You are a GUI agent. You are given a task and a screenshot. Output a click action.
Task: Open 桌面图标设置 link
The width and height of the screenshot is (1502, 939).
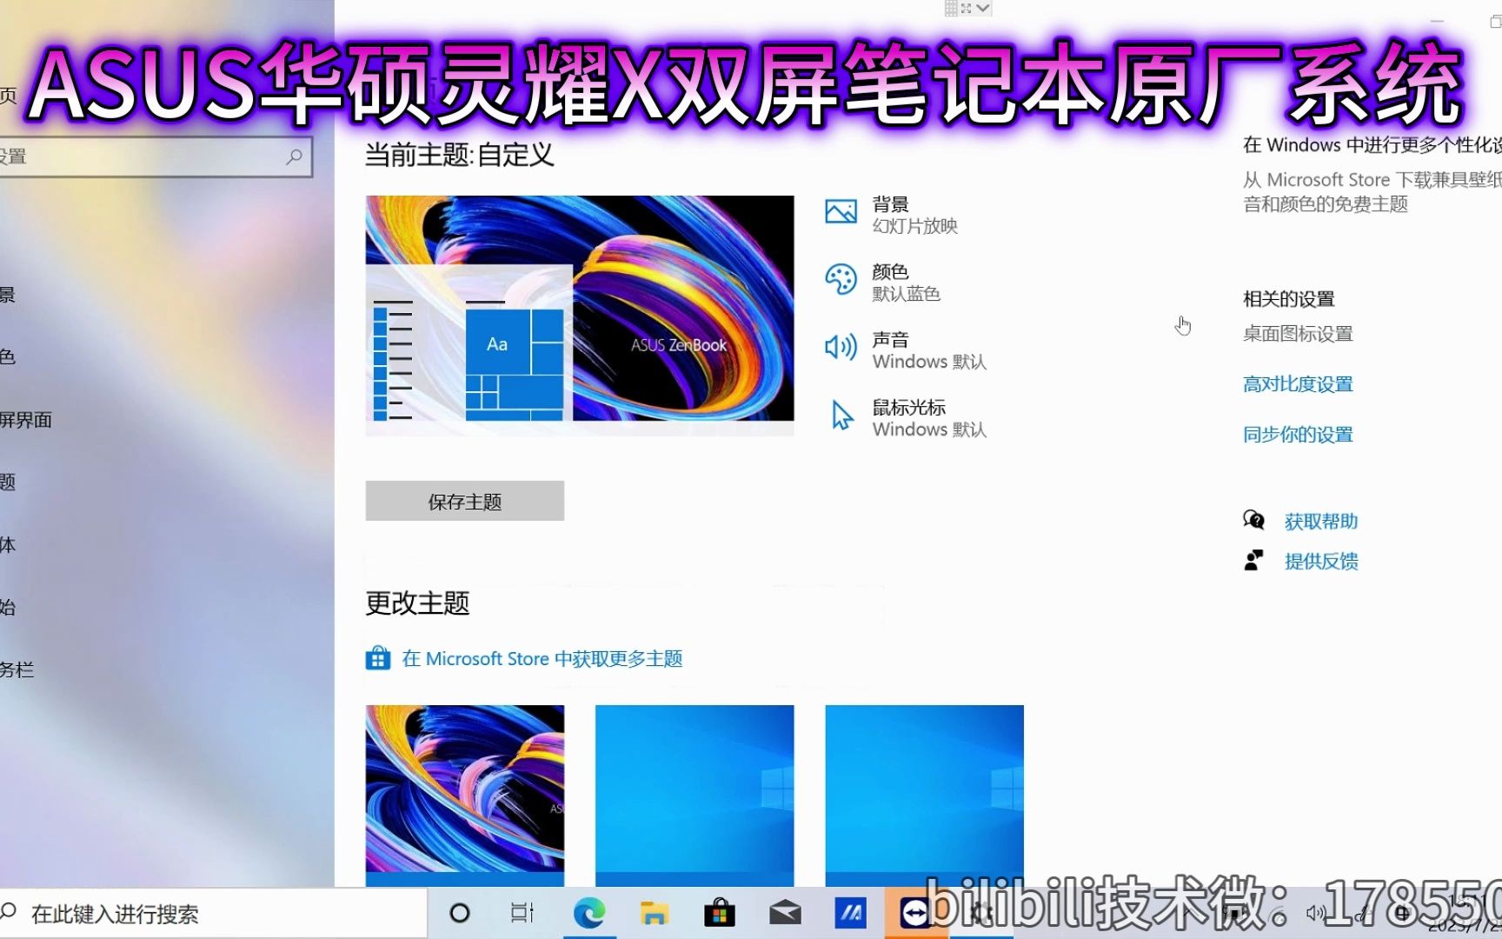point(1298,333)
